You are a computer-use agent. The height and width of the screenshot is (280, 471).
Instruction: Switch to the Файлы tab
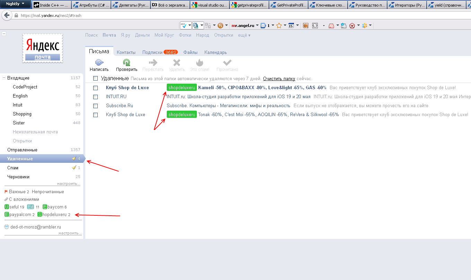coord(191,52)
